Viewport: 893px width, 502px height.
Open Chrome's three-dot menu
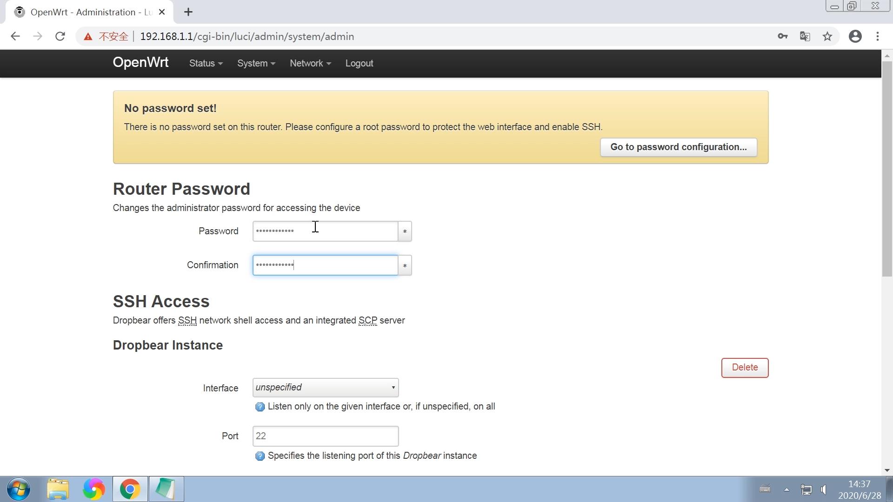pos(878,36)
